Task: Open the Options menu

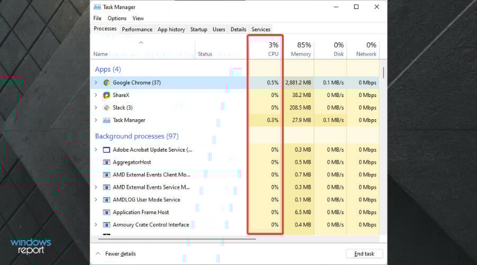Action: point(117,18)
